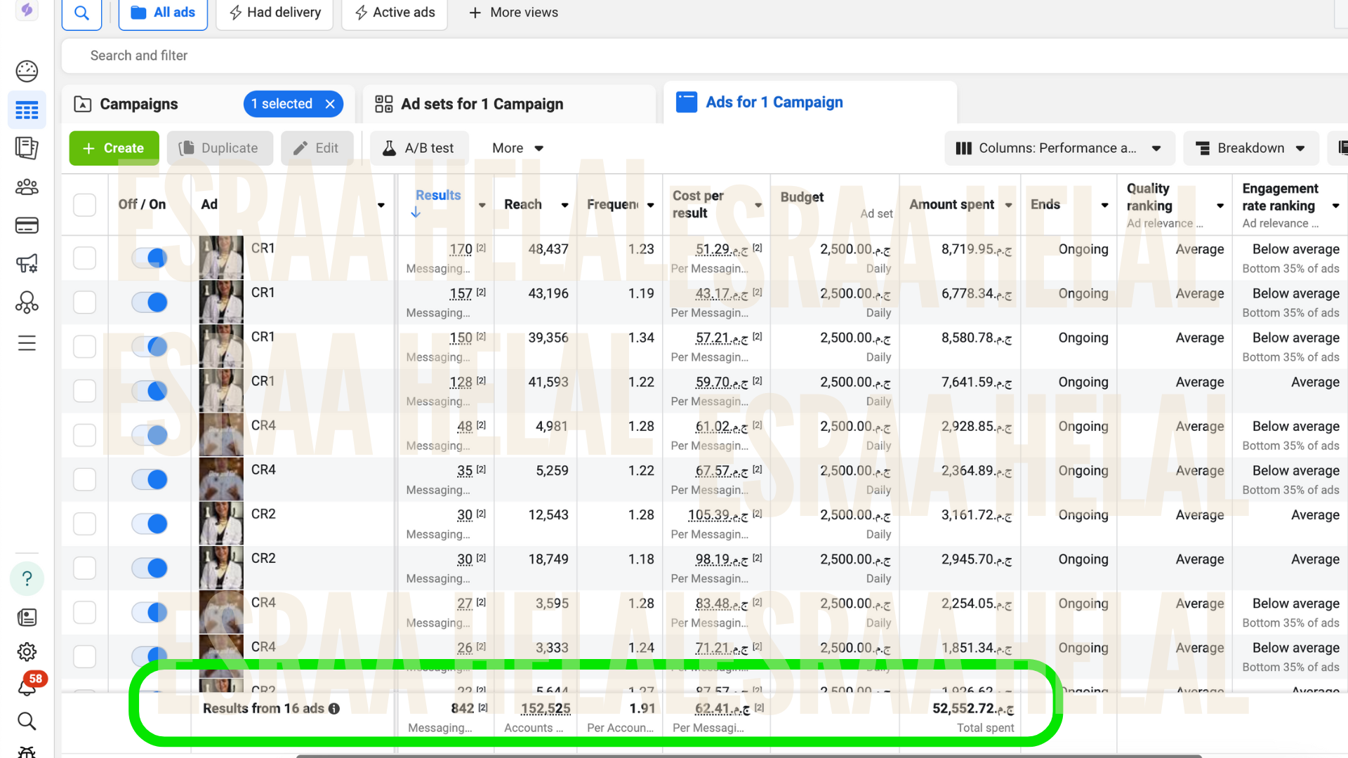
Task: Click the Help question mark icon
Action: [x=27, y=578]
